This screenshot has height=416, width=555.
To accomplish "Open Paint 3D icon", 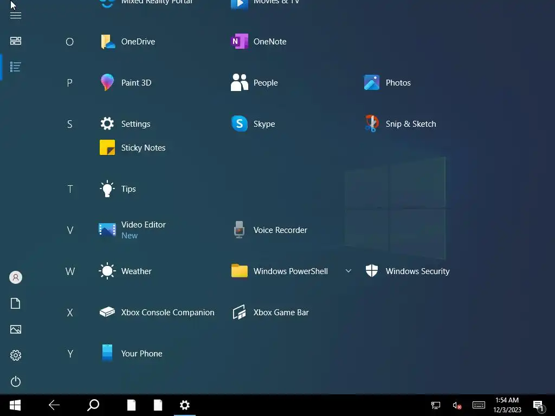I will (x=107, y=82).
